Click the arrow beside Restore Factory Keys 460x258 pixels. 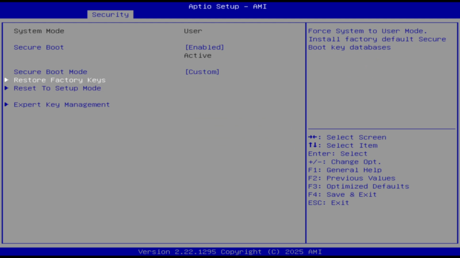point(6,80)
